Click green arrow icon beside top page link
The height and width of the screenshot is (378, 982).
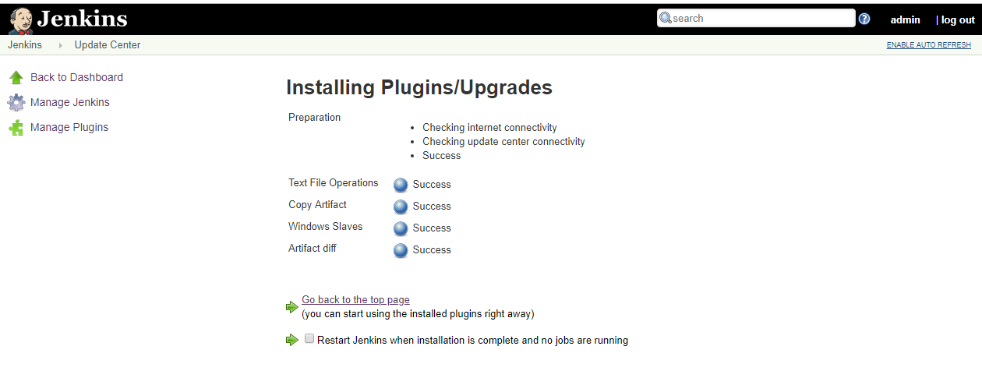(292, 307)
